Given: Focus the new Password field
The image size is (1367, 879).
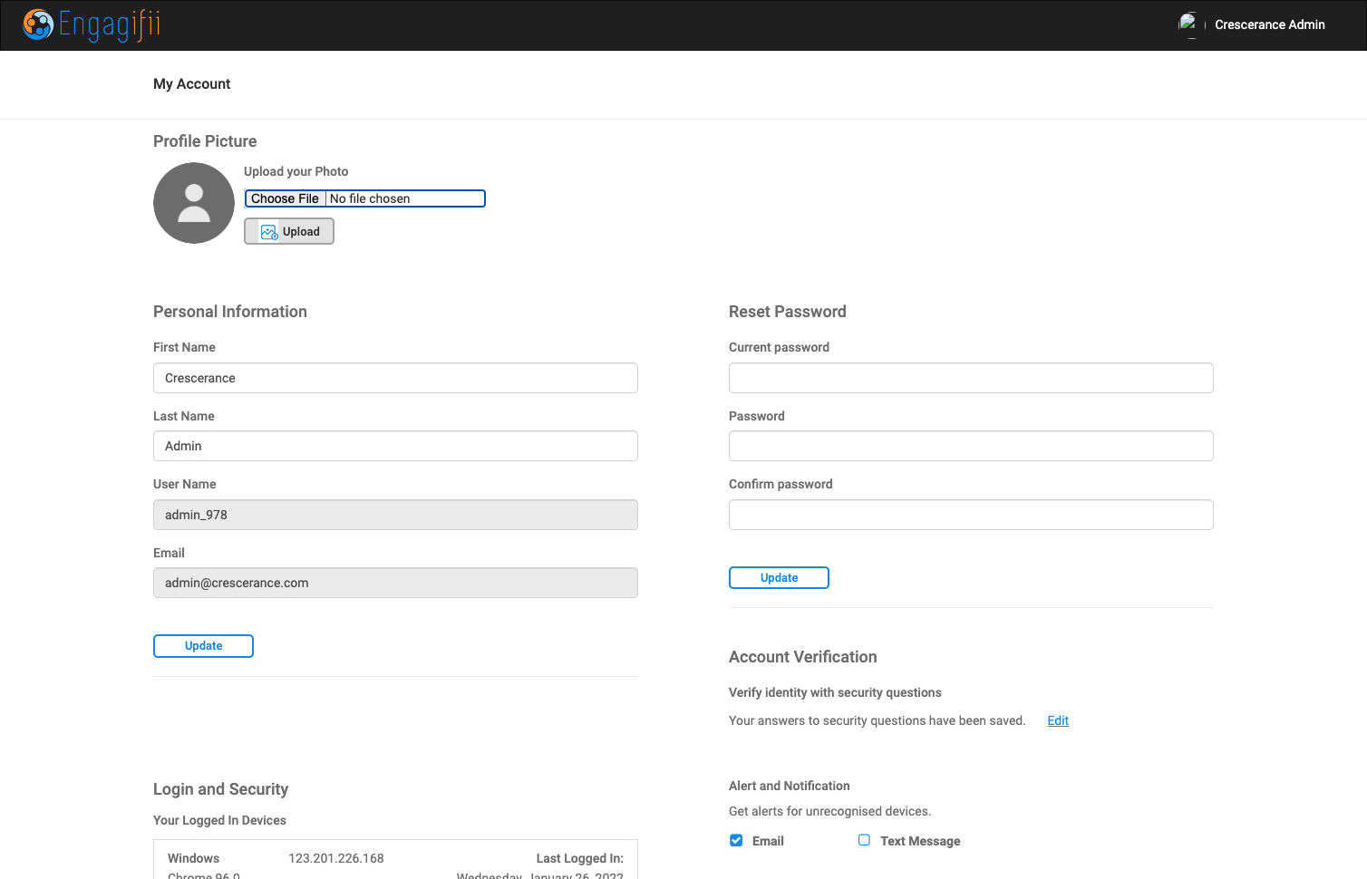Looking at the screenshot, I should pos(971,446).
